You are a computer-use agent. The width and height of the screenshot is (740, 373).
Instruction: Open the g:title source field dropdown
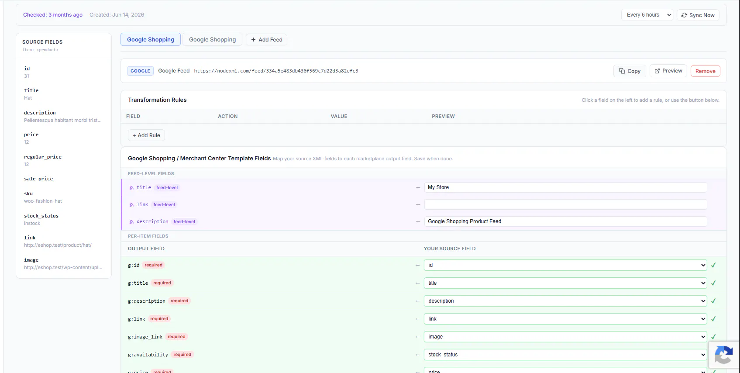pos(565,283)
